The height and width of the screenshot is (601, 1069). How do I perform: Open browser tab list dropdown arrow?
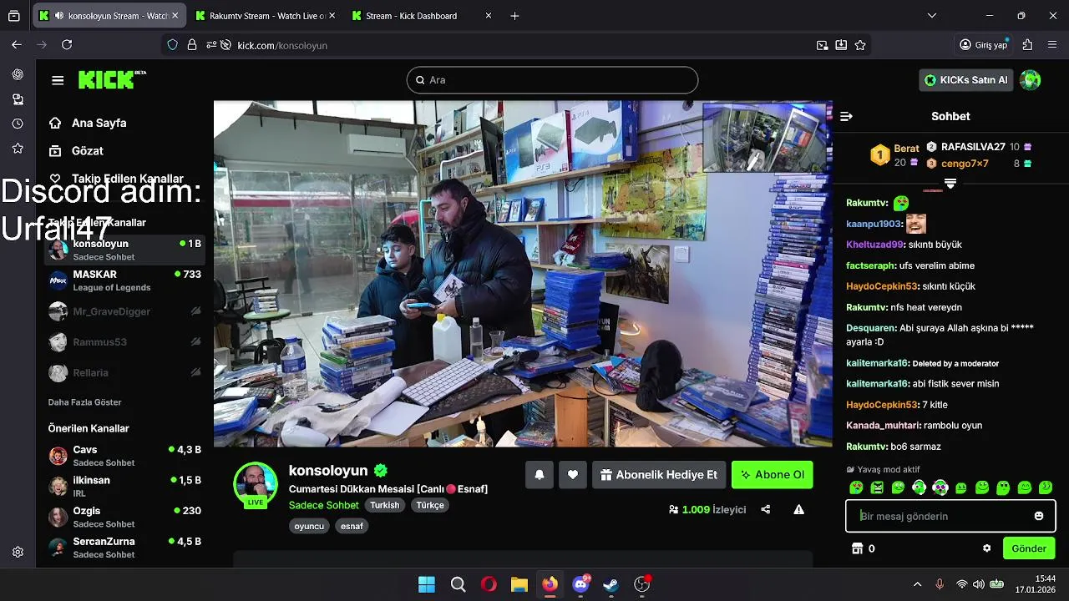[x=932, y=16]
